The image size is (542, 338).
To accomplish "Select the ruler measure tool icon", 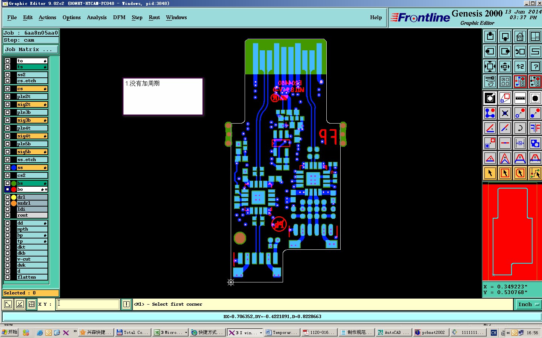I will [520, 98].
